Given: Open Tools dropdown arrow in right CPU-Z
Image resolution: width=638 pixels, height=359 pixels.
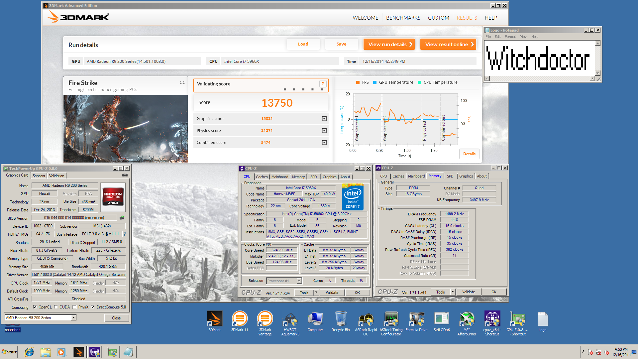Looking at the screenshot, I should pos(453,292).
